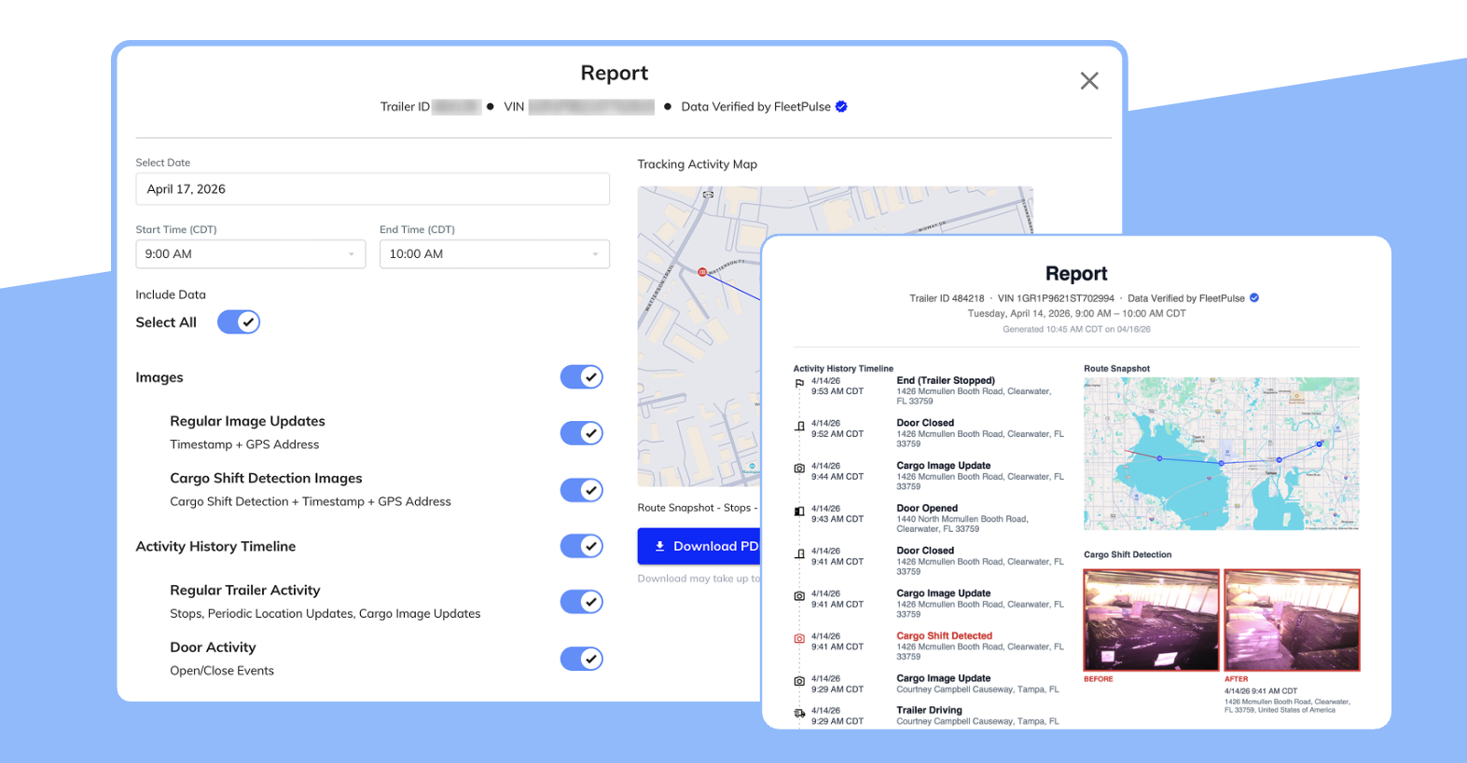The height and width of the screenshot is (763, 1467).
Task: Click the Route Snapshot map in the PDF report
Action: point(1221,454)
